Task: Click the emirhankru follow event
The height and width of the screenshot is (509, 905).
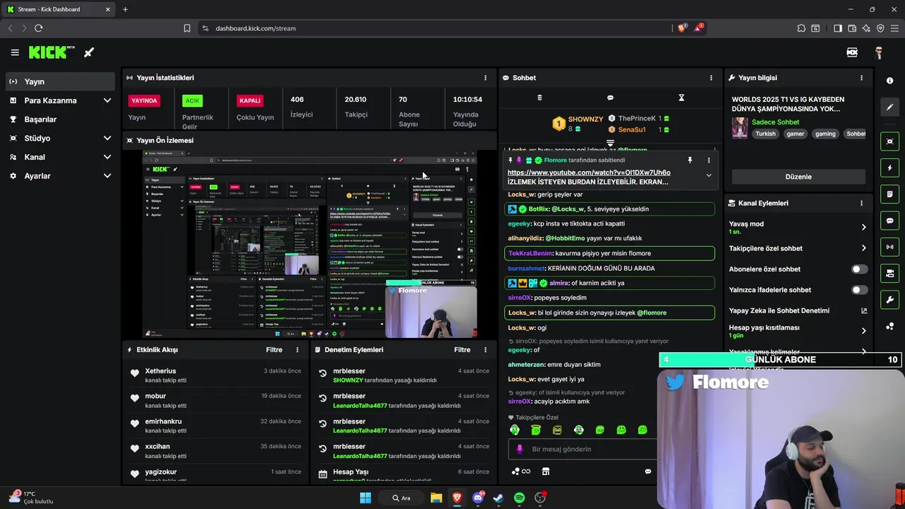Action: (x=216, y=426)
